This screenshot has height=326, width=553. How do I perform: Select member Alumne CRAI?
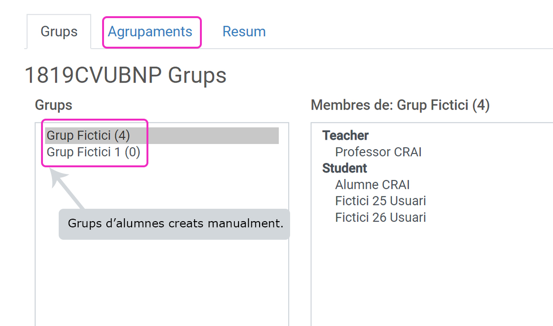(x=372, y=184)
